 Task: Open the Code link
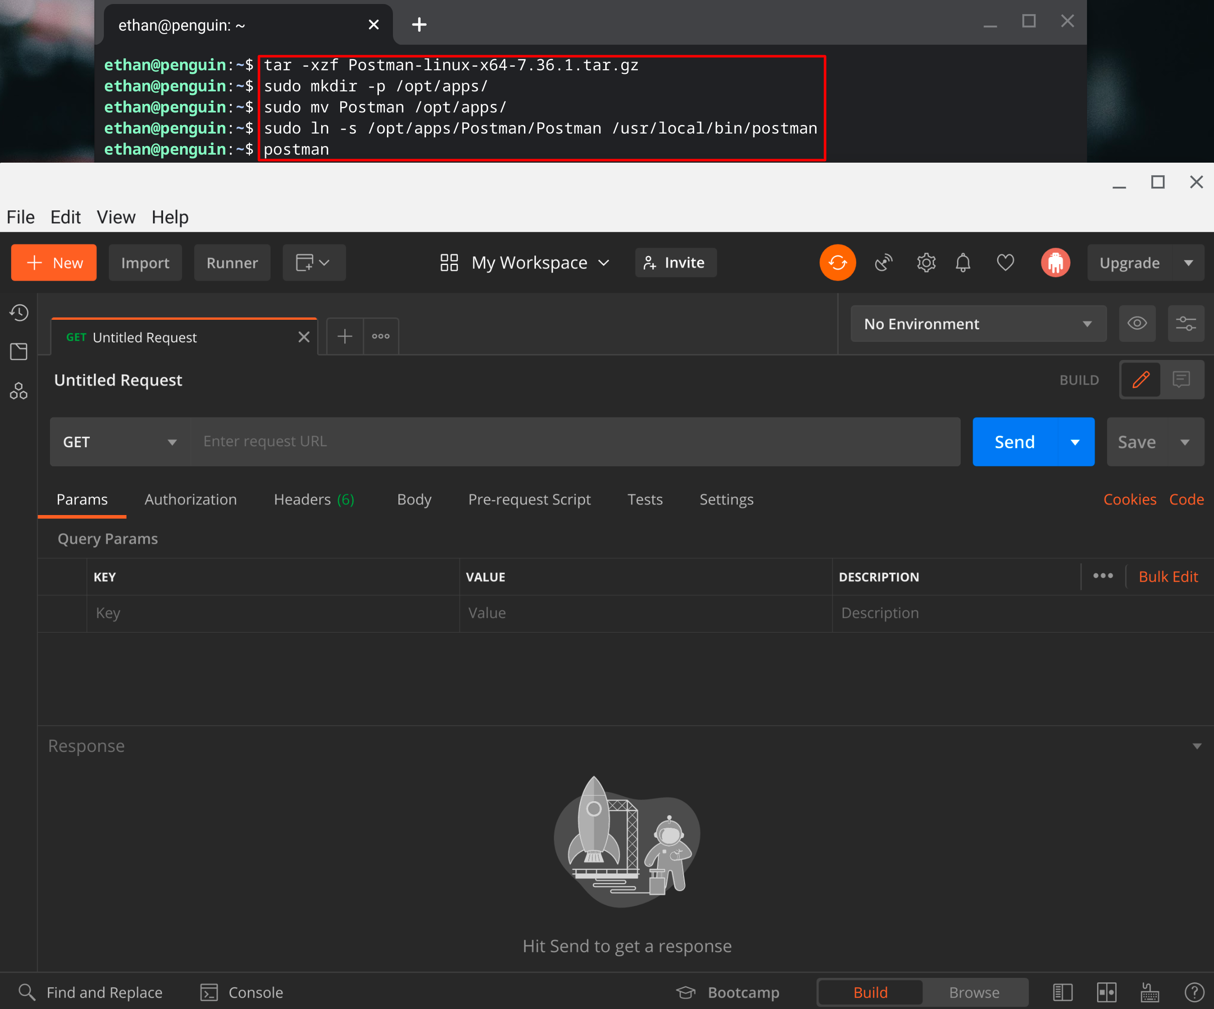click(x=1186, y=499)
